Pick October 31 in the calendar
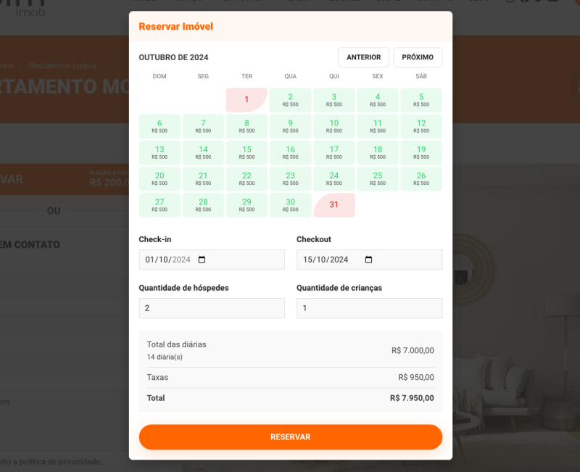The image size is (580, 472). click(x=333, y=205)
